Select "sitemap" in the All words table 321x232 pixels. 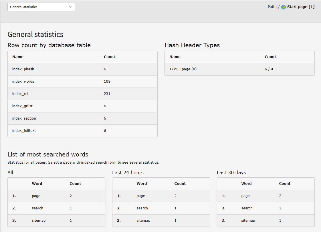[38, 220]
